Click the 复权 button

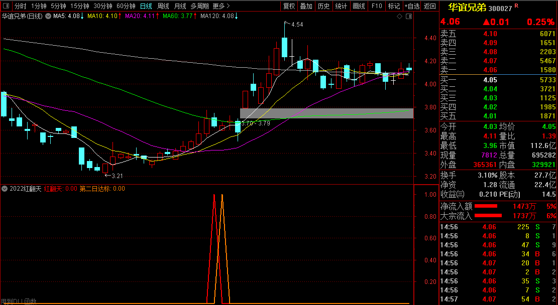tap(289, 6)
